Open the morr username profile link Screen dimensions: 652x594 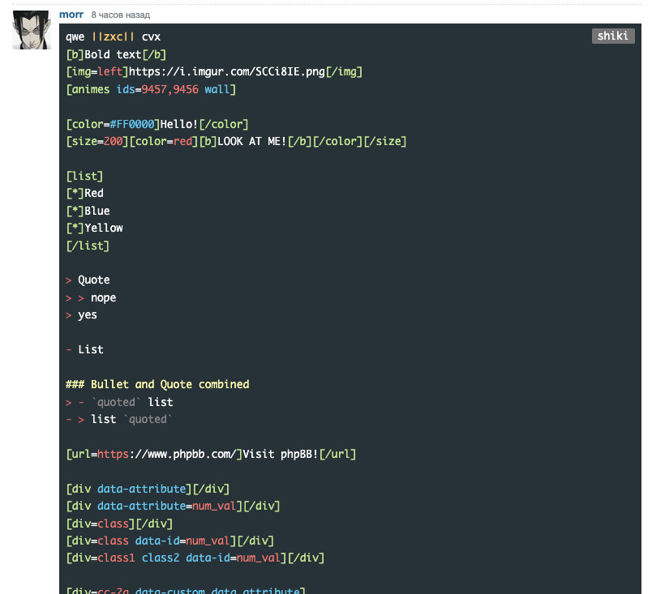click(x=71, y=15)
